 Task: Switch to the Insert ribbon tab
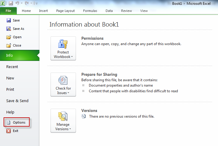coord(43,11)
